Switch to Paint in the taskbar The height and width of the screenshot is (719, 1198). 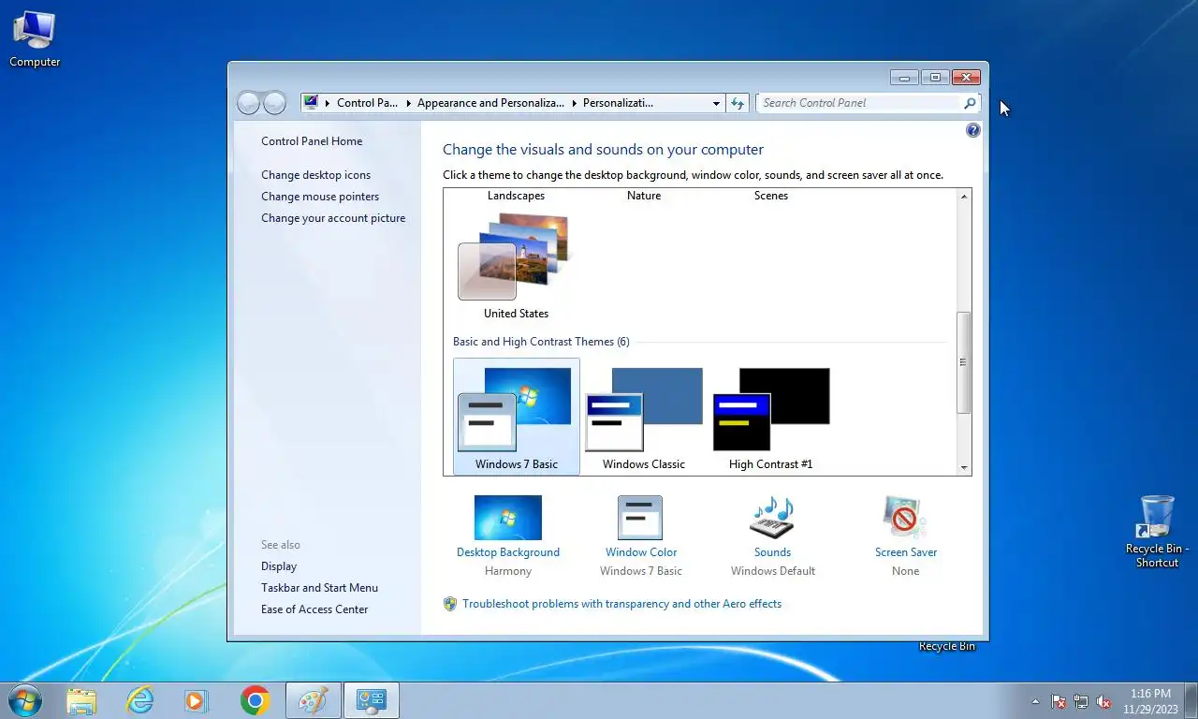(313, 700)
